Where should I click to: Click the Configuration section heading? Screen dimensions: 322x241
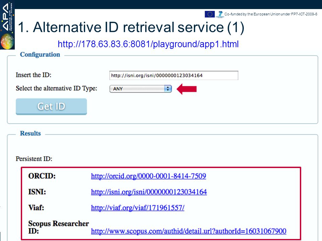[x=40, y=55]
